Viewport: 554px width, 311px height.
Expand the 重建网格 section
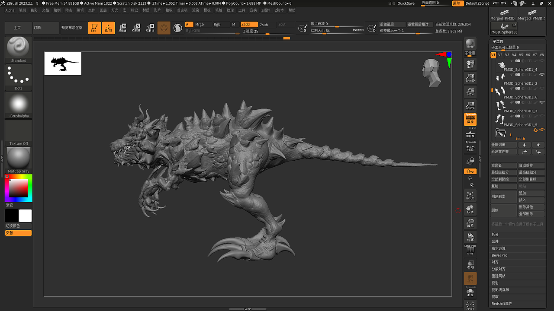tap(499, 276)
